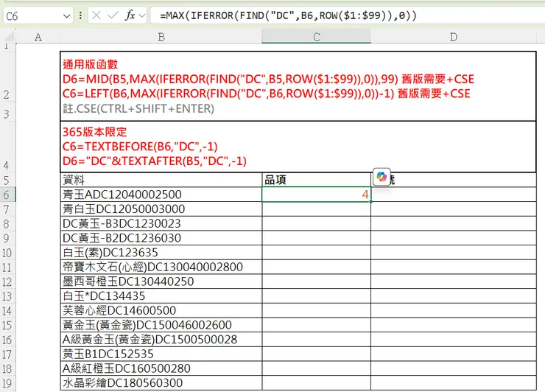
Task: Click the 365版本限定 heading text
Action: pyautogui.click(x=95, y=132)
